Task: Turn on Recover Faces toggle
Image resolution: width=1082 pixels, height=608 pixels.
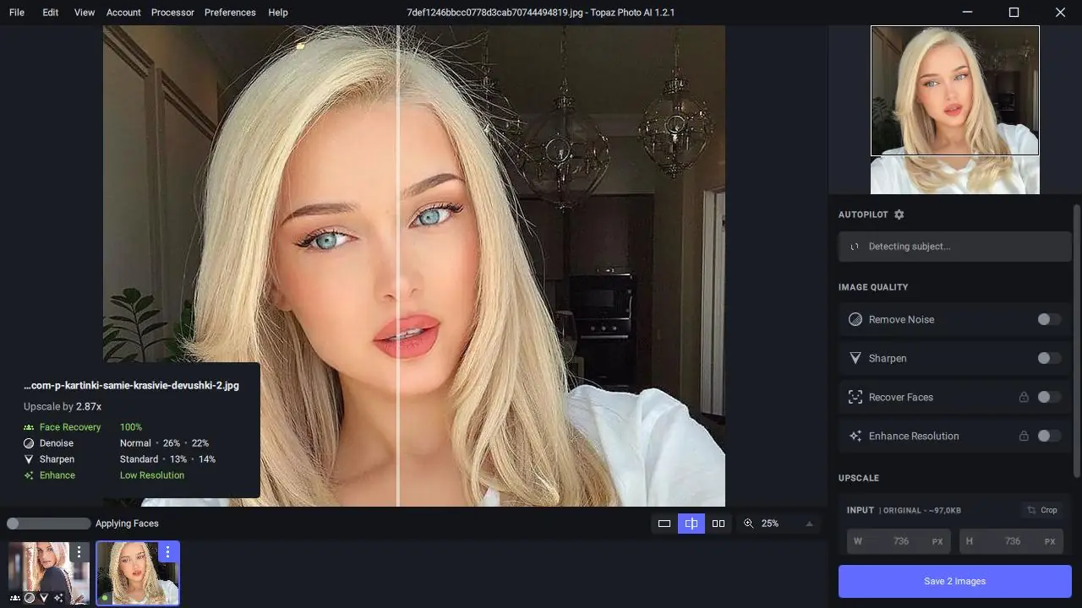Action: (x=1049, y=397)
